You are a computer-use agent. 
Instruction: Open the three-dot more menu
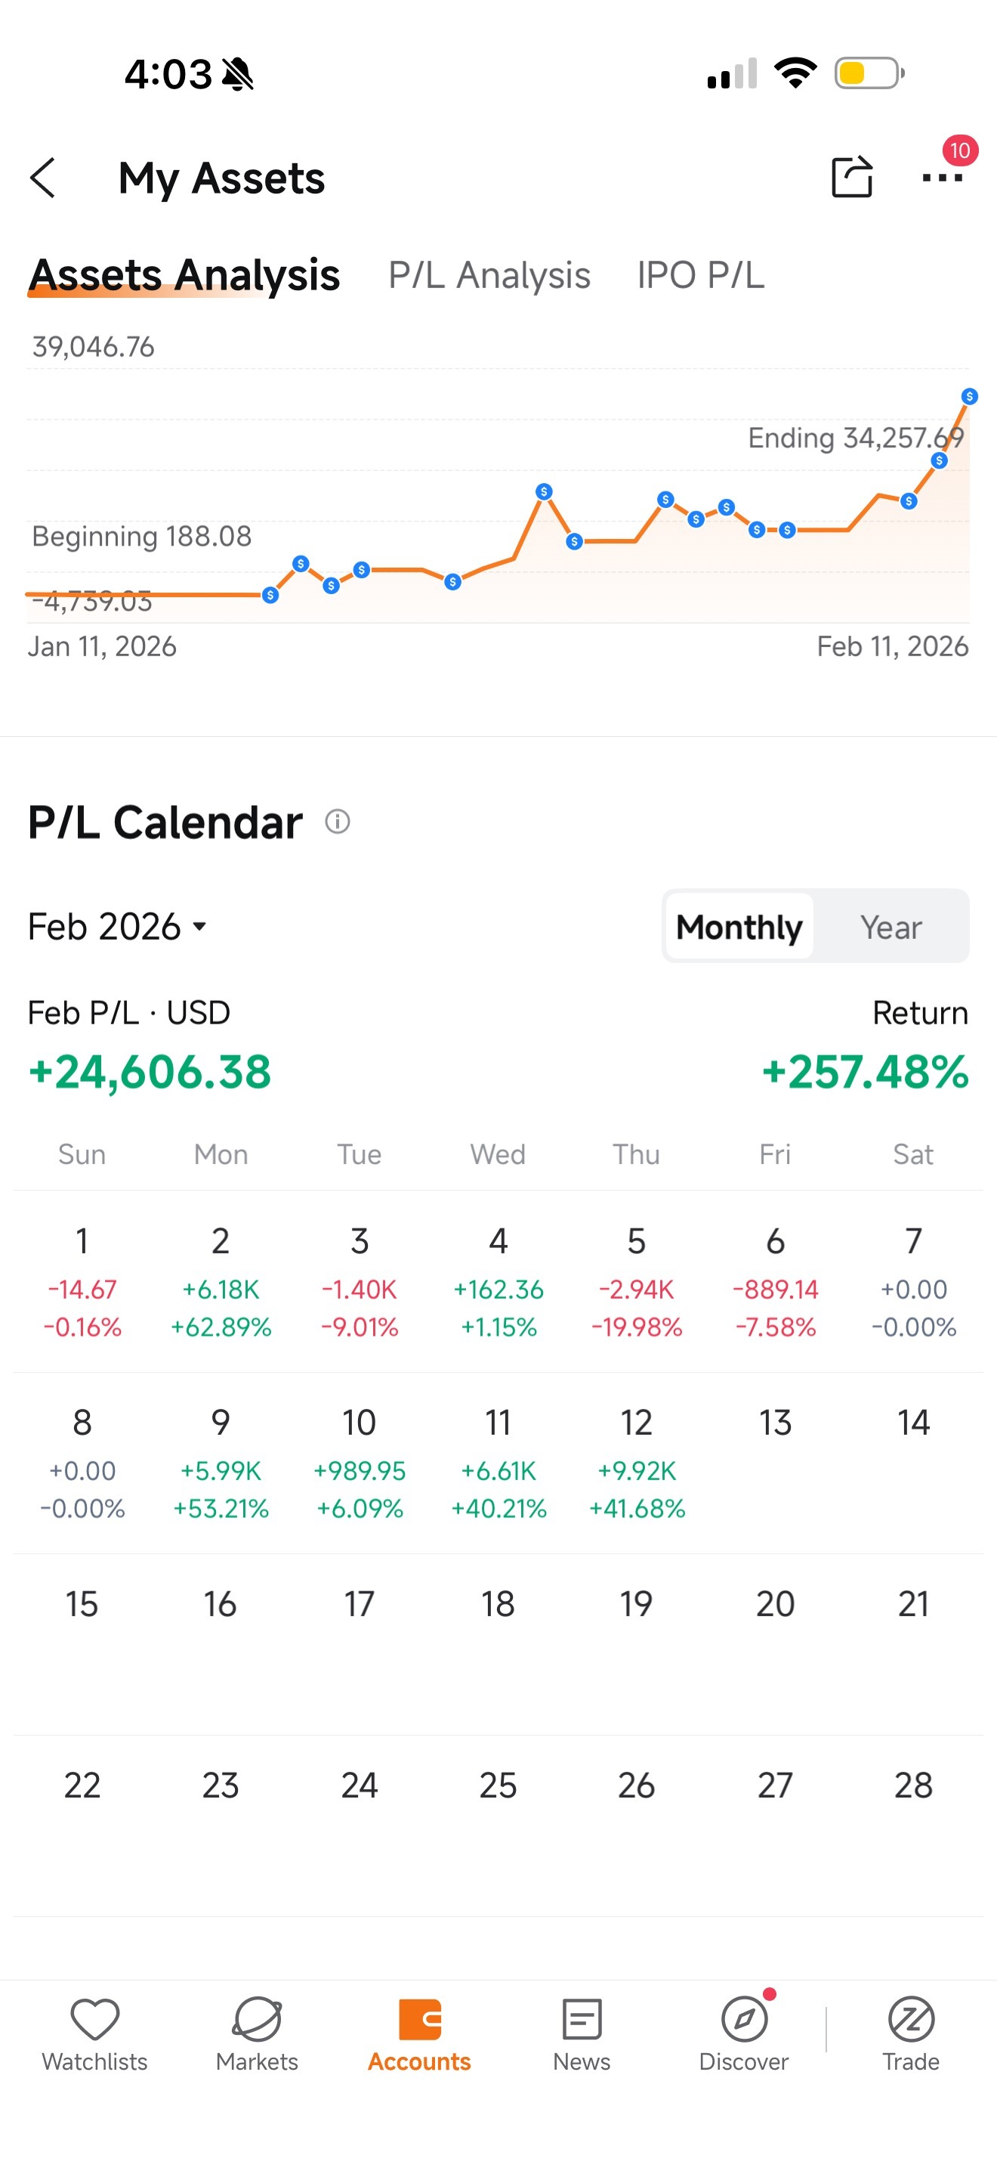(942, 178)
